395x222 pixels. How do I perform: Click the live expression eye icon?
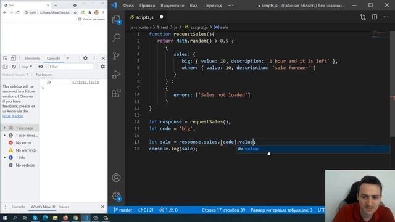(x=41, y=67)
